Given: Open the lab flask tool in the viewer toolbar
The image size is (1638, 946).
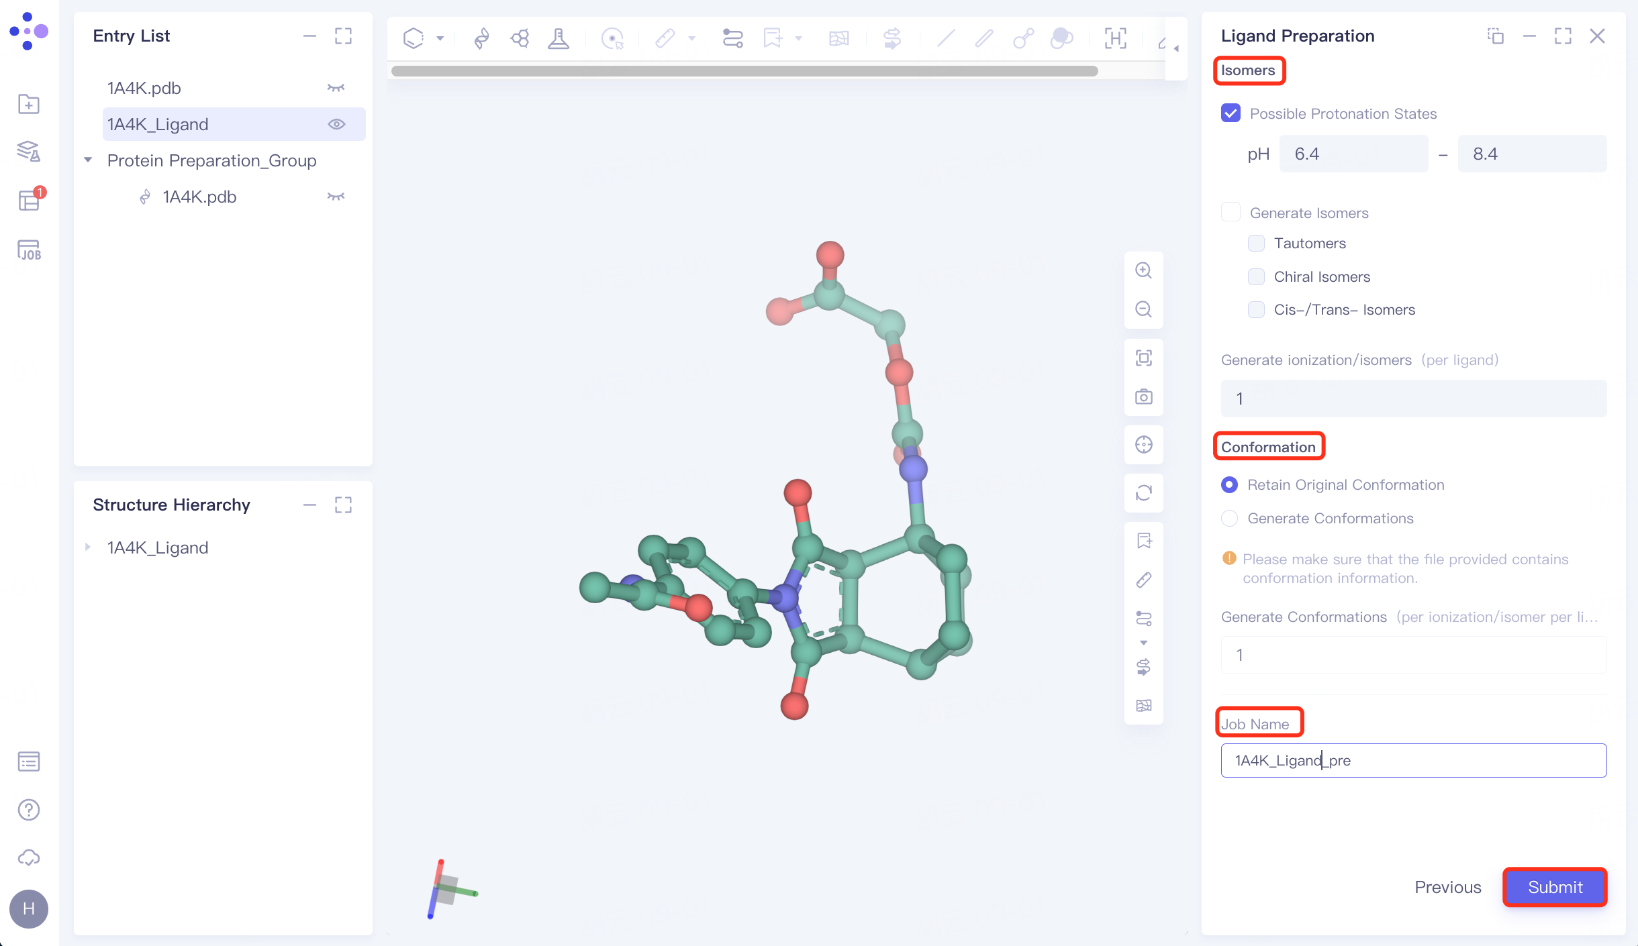Looking at the screenshot, I should click(559, 38).
